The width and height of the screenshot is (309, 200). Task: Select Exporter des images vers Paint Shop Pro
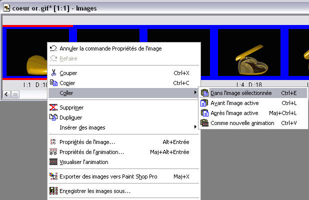124,176
